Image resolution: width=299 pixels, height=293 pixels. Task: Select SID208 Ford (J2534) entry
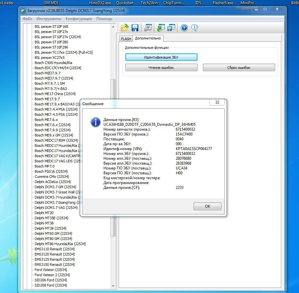(51, 285)
